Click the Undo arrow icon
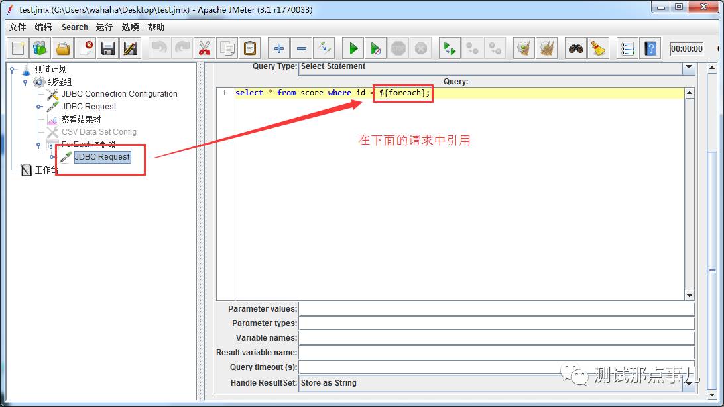724x407 pixels. (159, 48)
